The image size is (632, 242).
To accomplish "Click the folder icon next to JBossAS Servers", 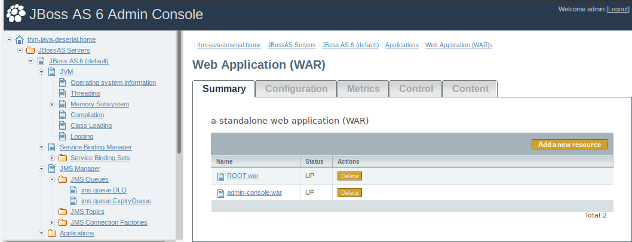I will [x=30, y=50].
